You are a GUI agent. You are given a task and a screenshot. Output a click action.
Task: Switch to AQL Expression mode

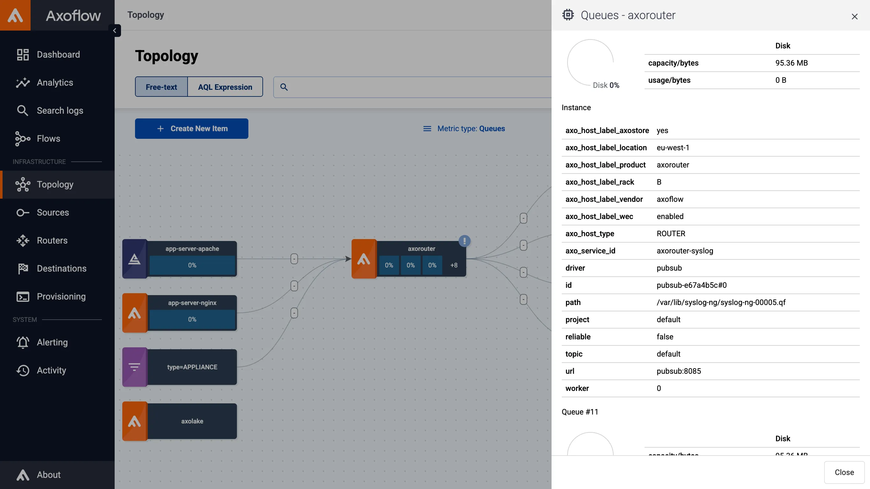(x=225, y=87)
